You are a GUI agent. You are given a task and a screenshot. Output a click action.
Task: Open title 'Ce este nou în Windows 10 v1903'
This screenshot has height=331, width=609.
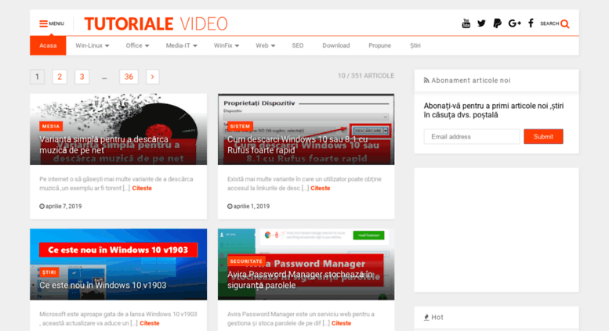(x=103, y=286)
